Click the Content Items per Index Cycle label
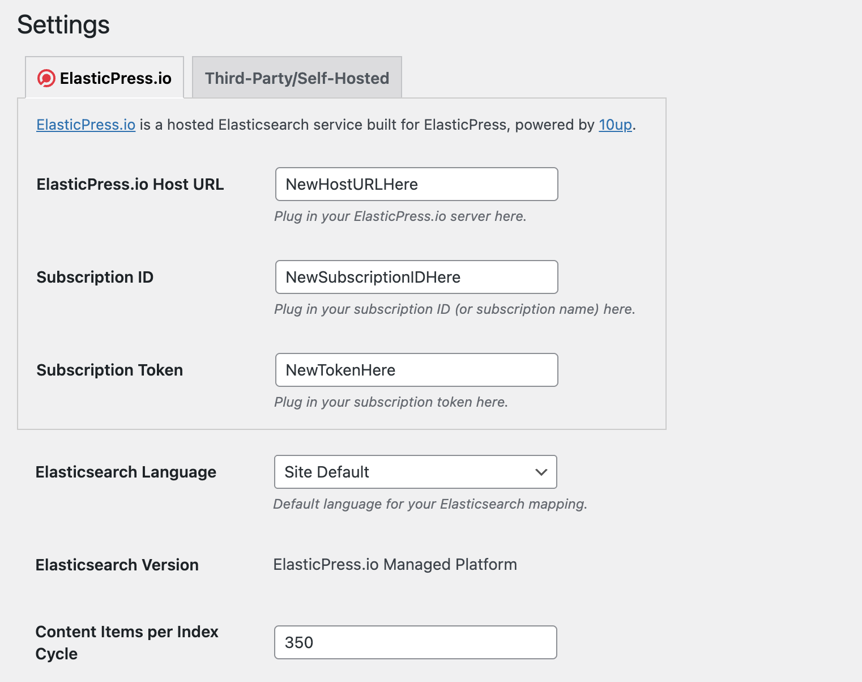This screenshot has width=862, height=682. [126, 642]
